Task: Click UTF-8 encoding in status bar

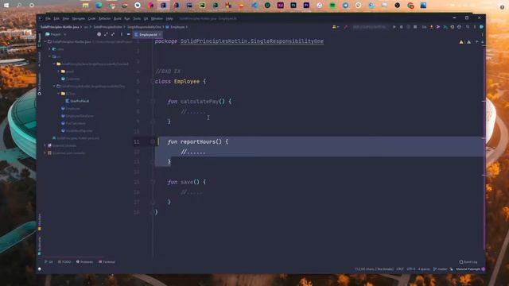Action: pyautogui.click(x=411, y=269)
